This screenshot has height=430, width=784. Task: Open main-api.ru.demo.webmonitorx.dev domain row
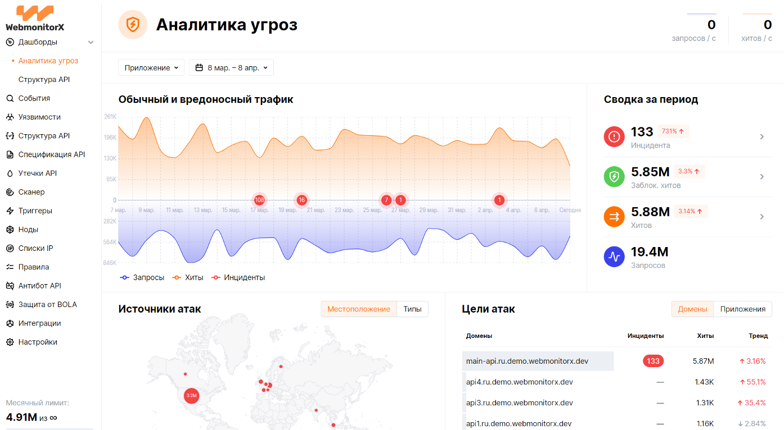click(x=527, y=361)
